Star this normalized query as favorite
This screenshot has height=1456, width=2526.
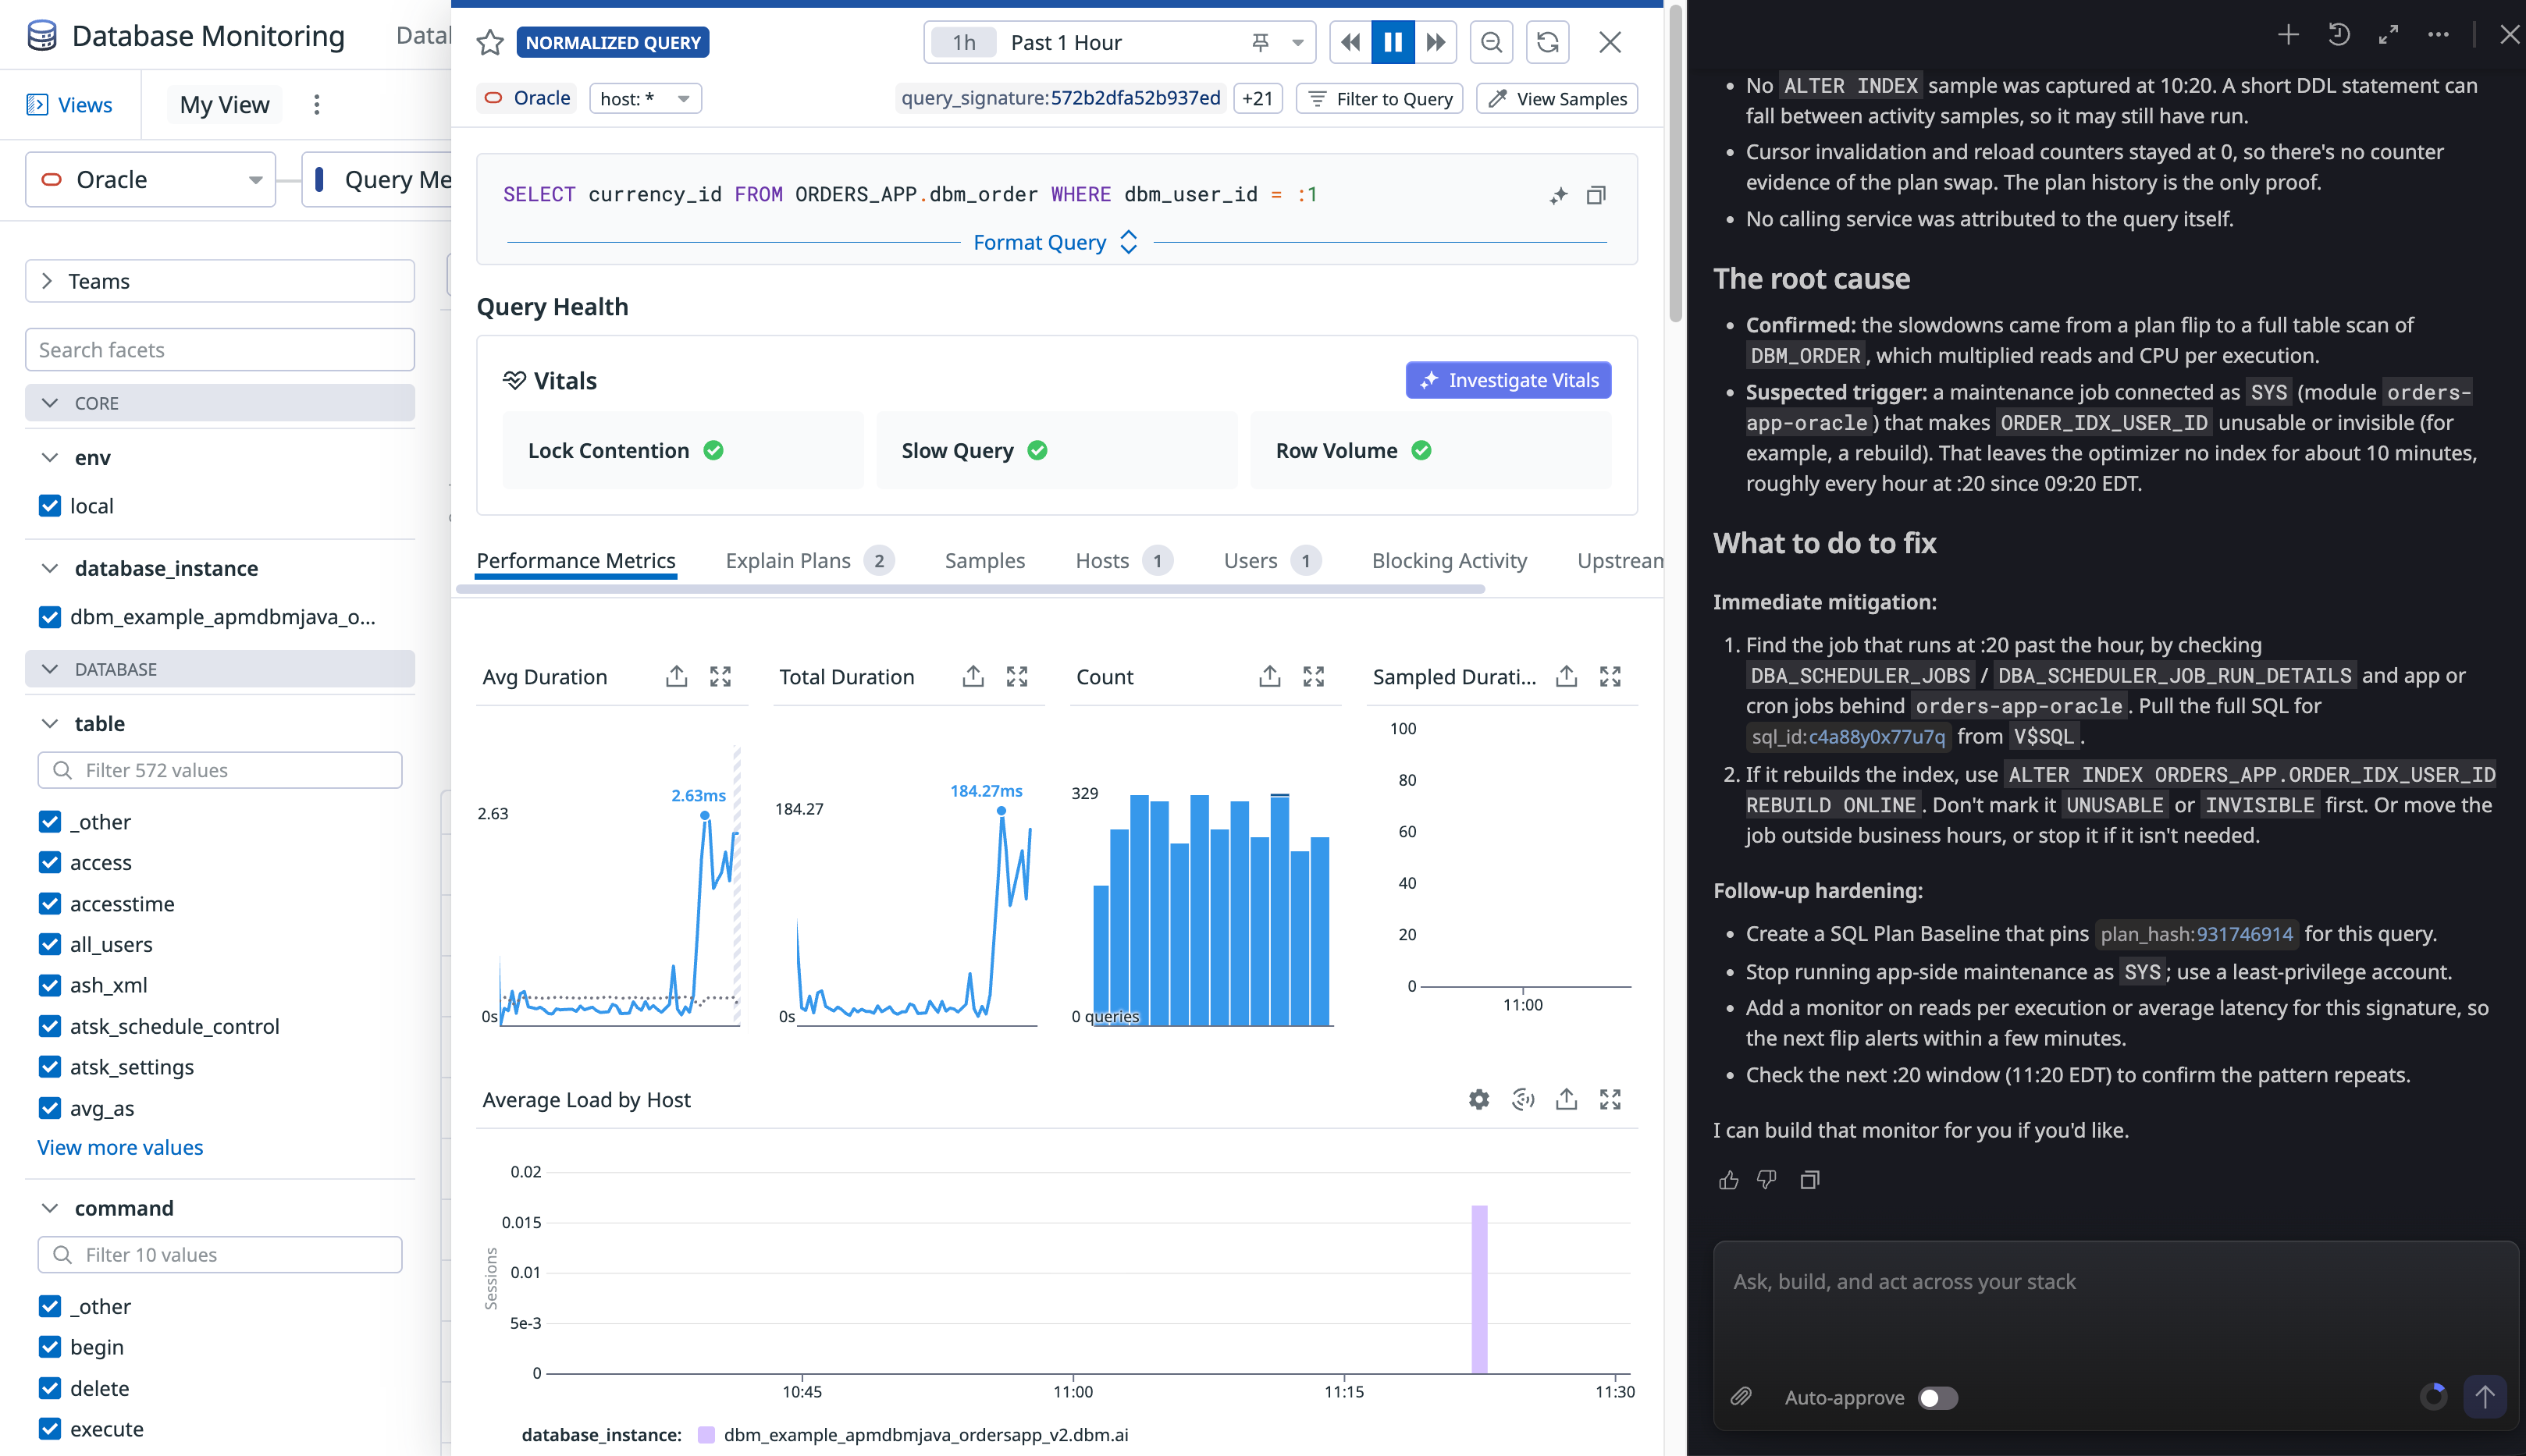(x=489, y=43)
